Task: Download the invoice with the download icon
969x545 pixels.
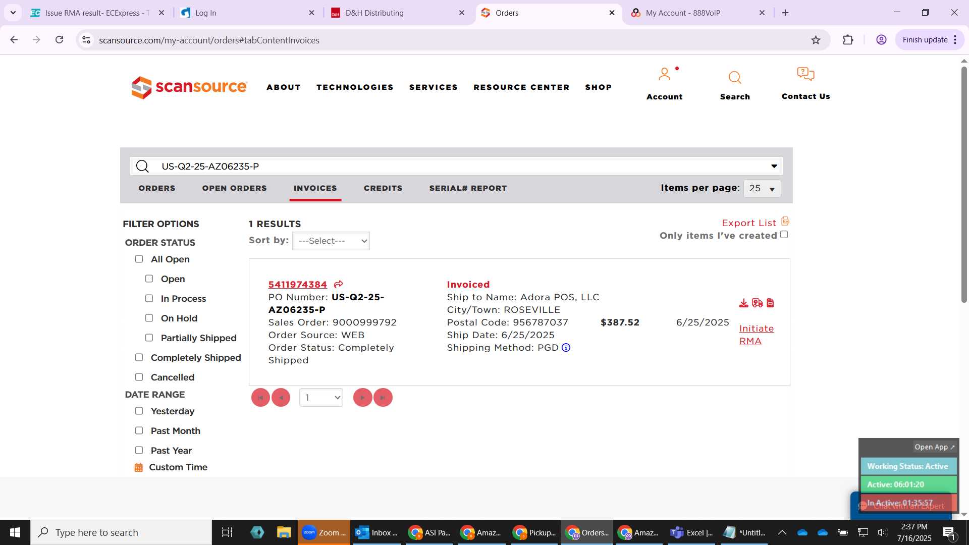Action: [743, 303]
